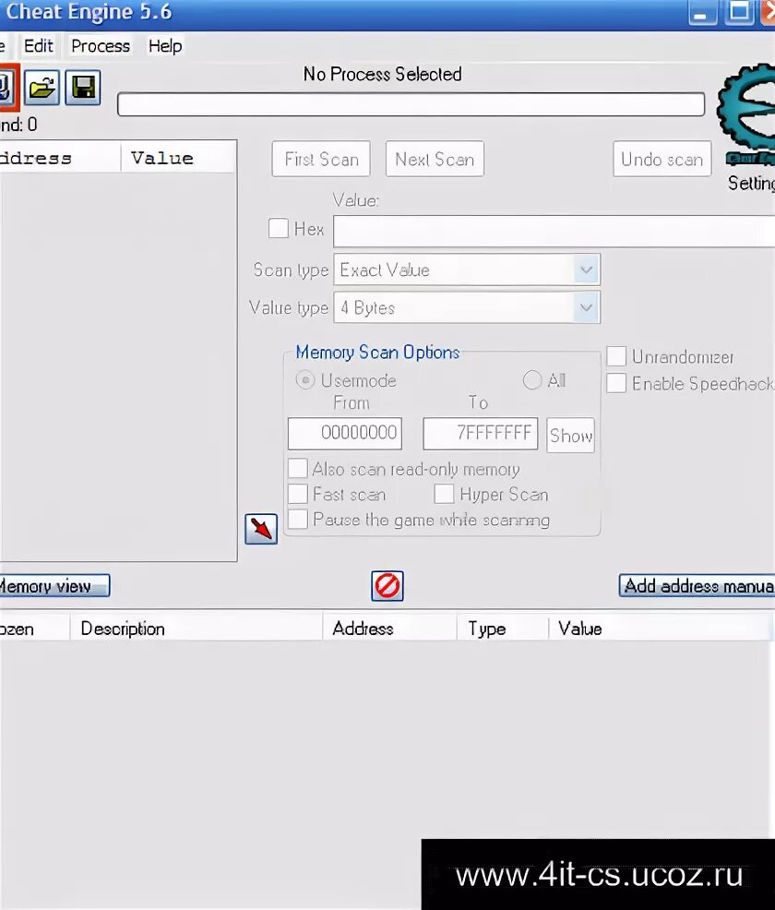Viewport: 775px width, 910px height.
Task: Focus the Value input field
Action: [x=554, y=231]
